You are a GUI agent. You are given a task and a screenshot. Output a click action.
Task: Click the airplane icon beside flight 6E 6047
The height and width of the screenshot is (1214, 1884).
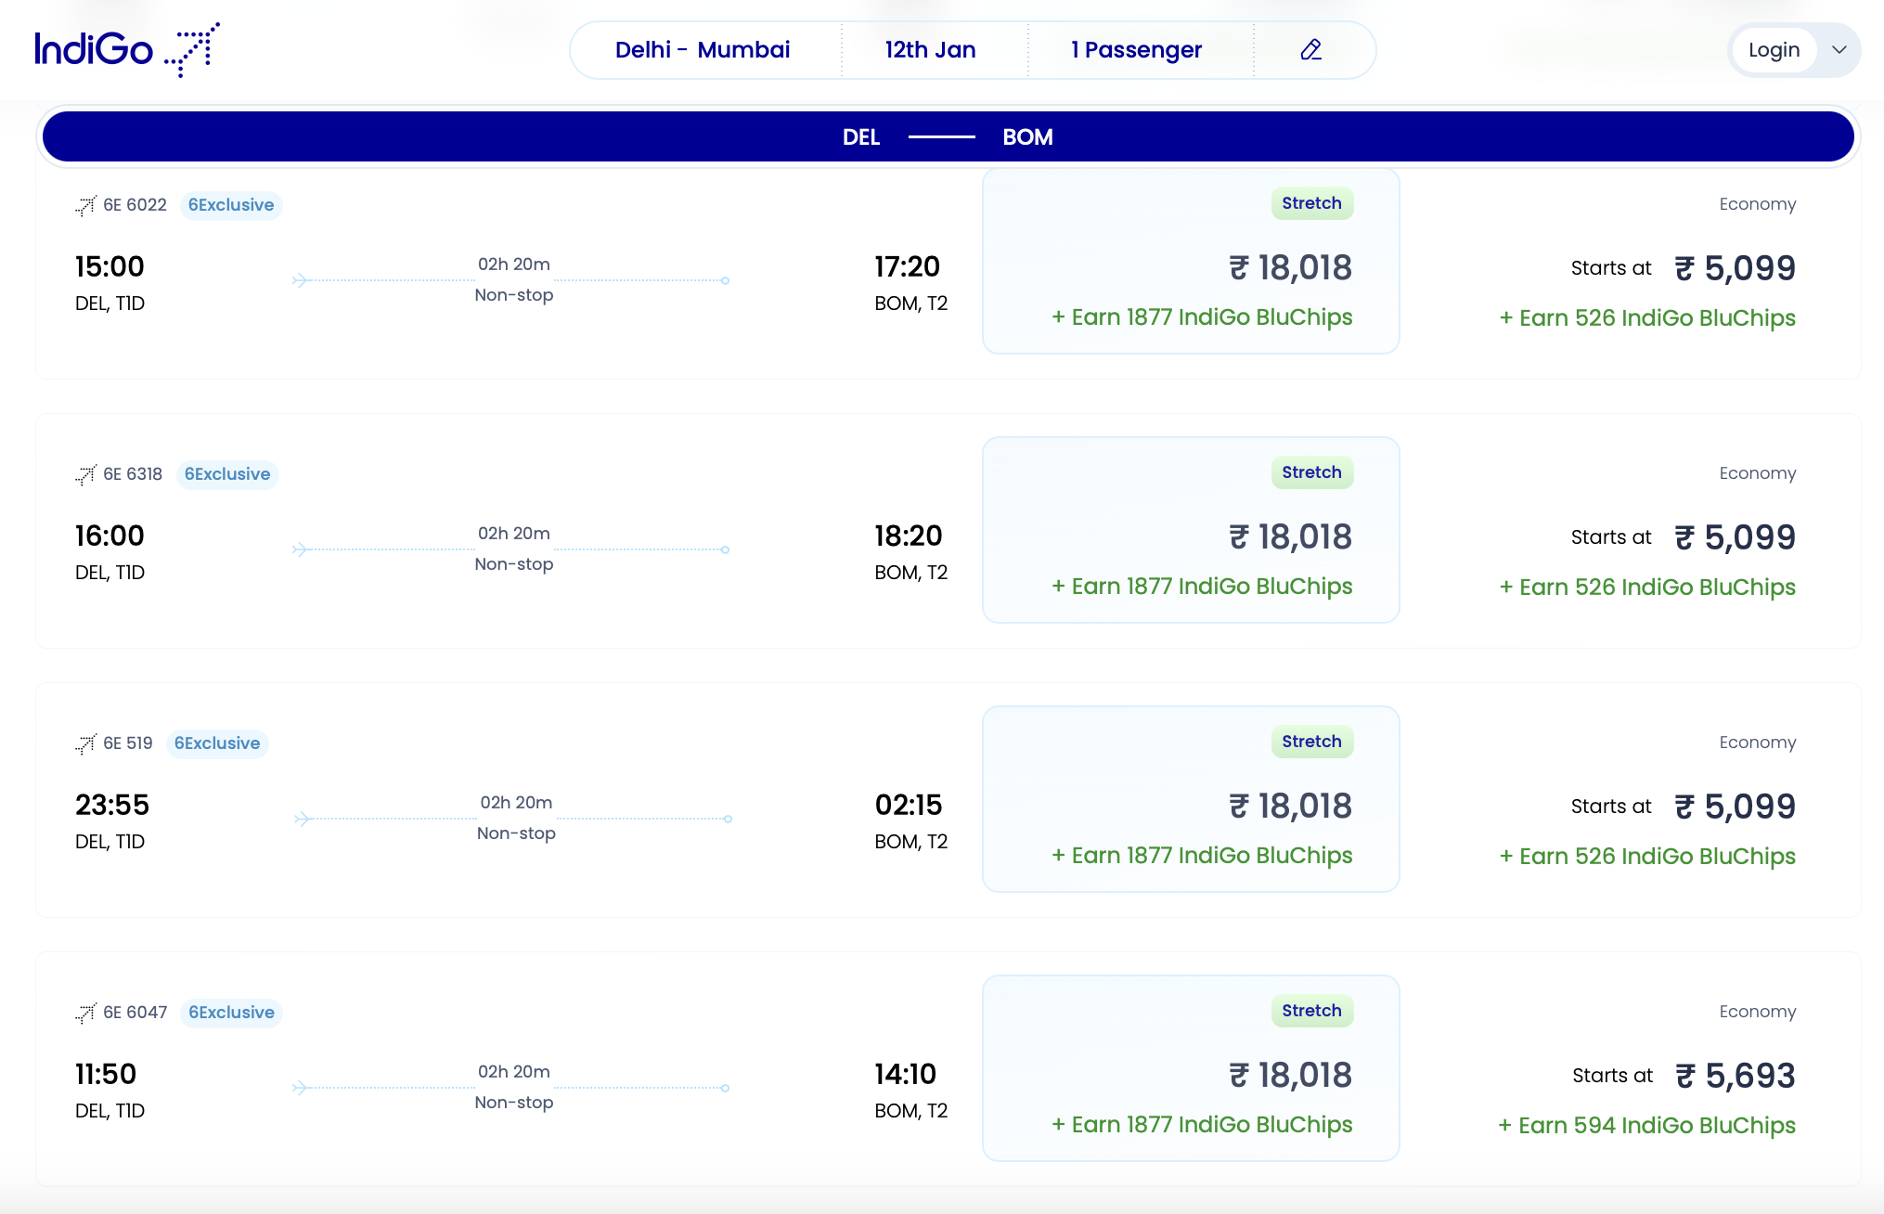[85, 1013]
